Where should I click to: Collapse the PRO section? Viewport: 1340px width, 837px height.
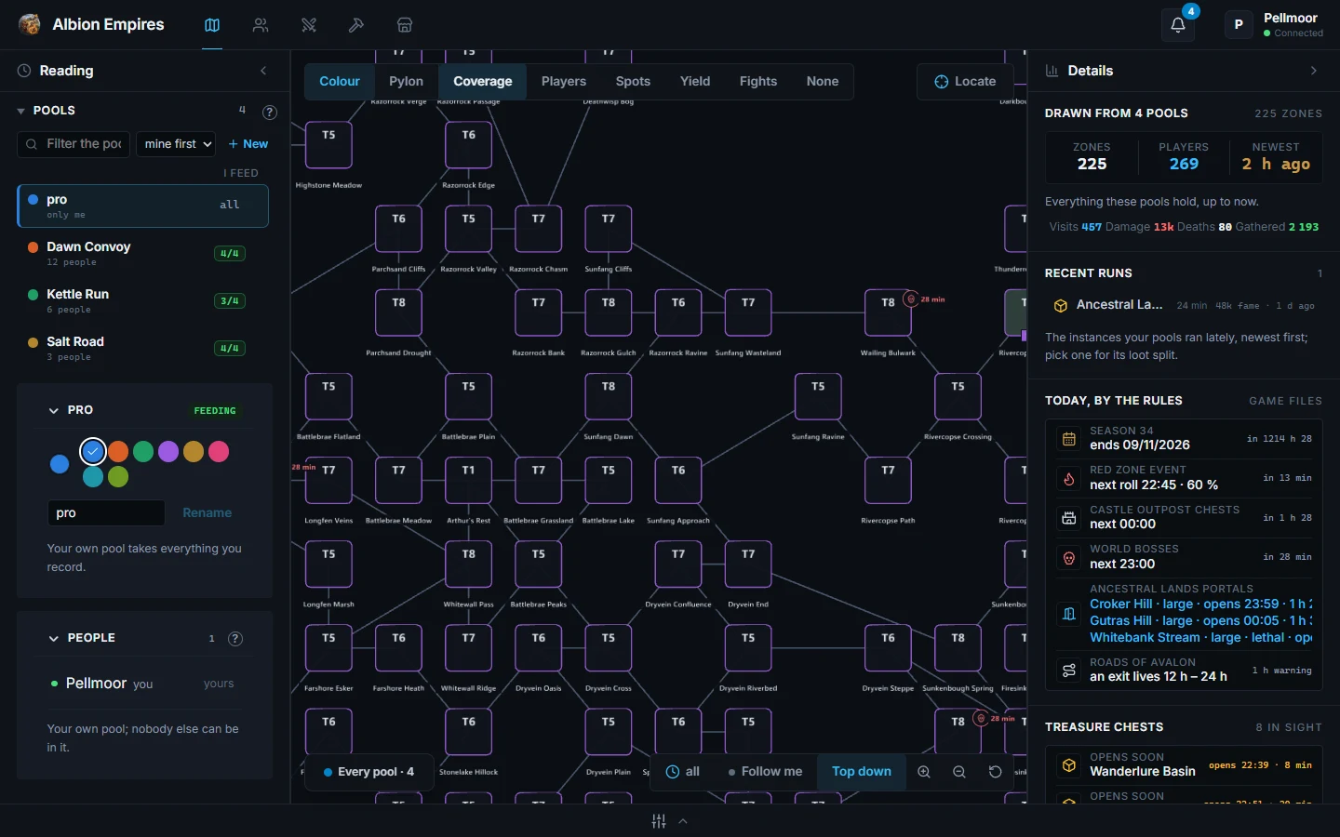point(54,410)
